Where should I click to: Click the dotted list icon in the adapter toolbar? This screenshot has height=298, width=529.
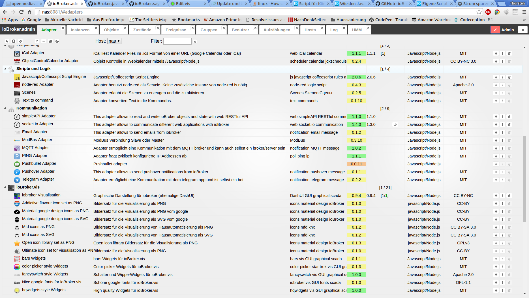tap(44, 41)
